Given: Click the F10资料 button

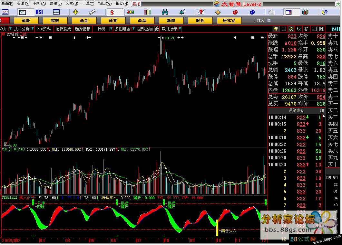Looking at the screenshot, I should coord(44,29).
